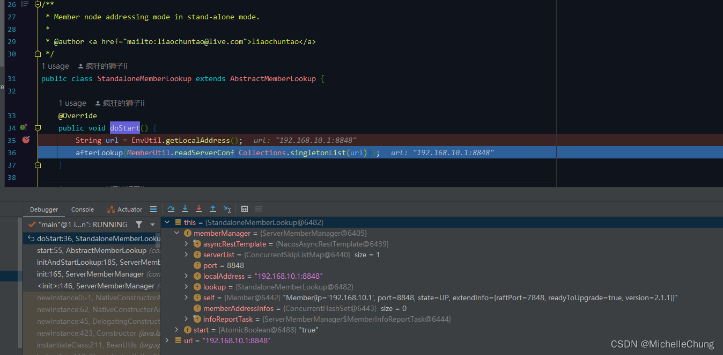Click the object icon of the 'this' variable
The image size is (723, 355).
coord(178,222)
